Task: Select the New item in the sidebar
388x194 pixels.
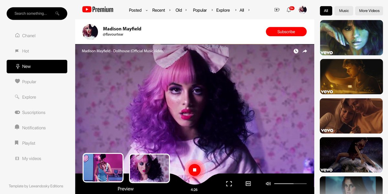Action: 37,66
